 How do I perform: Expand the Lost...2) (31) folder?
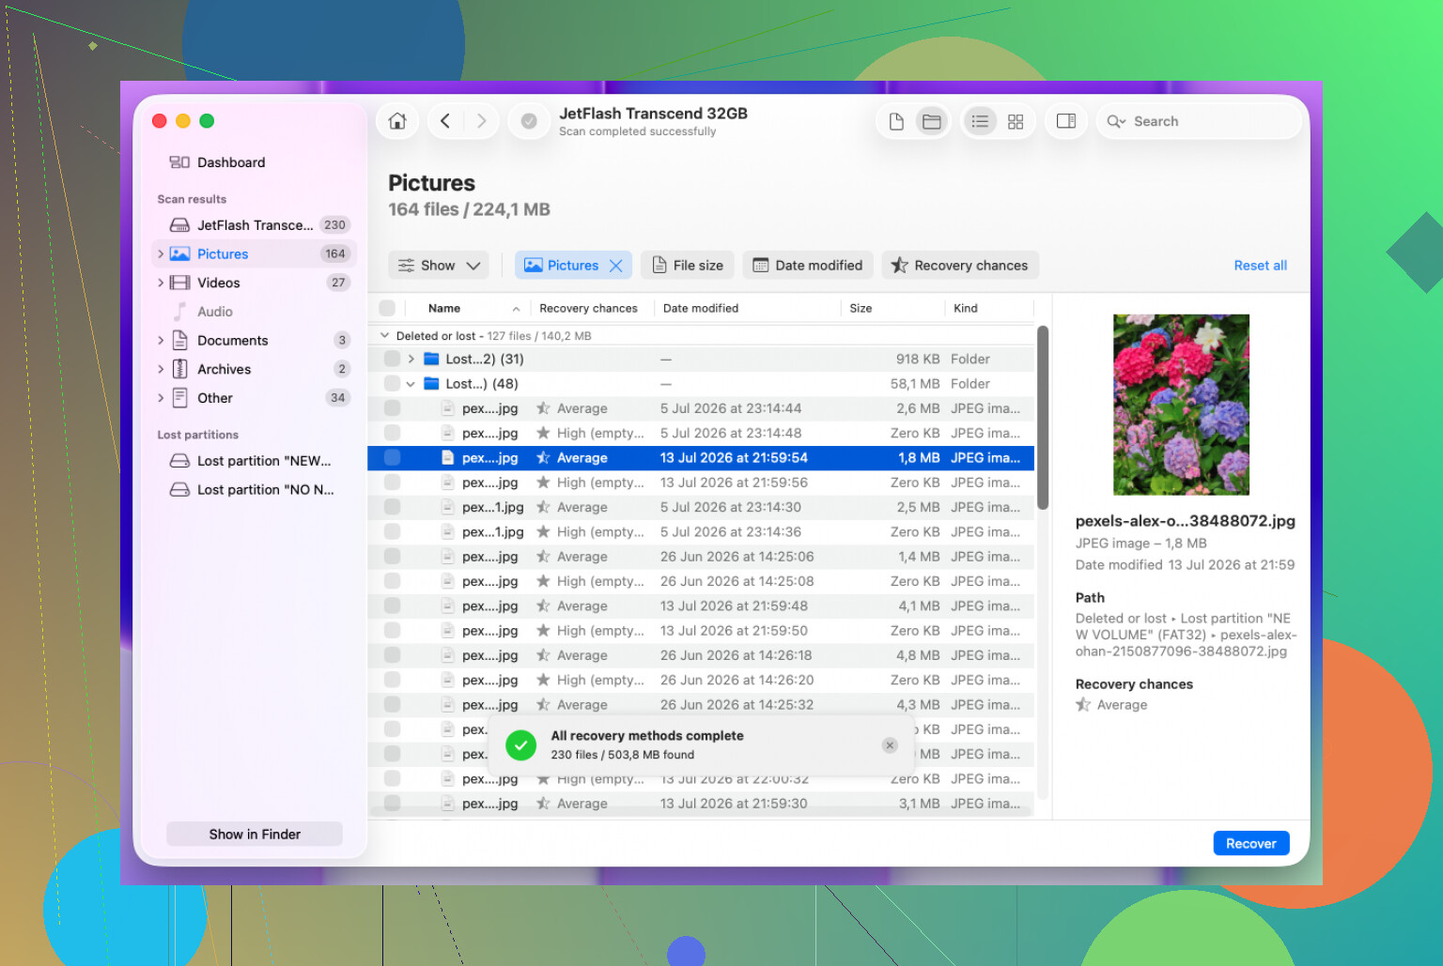411,359
